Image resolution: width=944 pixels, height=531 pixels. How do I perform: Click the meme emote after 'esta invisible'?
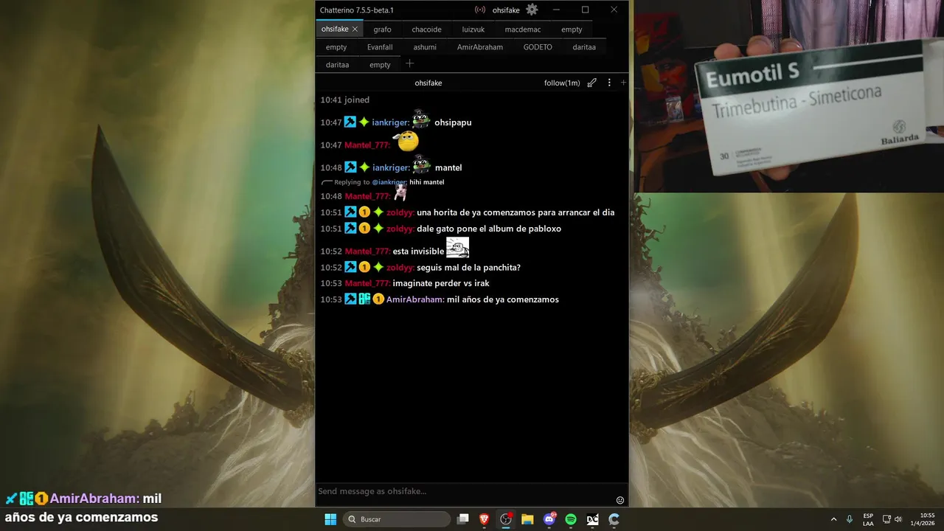458,247
